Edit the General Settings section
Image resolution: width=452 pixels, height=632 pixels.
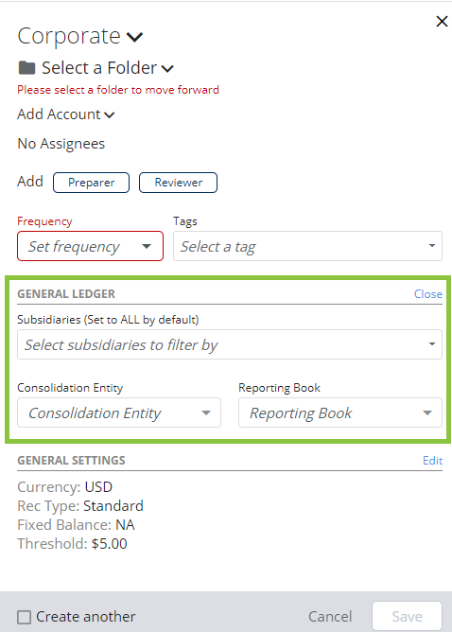[432, 461]
